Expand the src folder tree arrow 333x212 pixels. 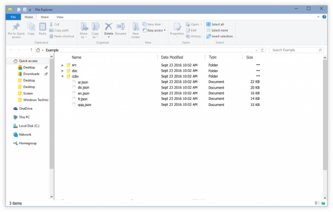(62, 65)
